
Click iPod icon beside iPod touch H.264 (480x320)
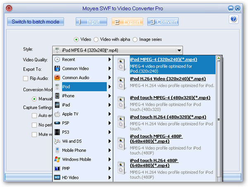pyautogui.click(x=121, y=122)
